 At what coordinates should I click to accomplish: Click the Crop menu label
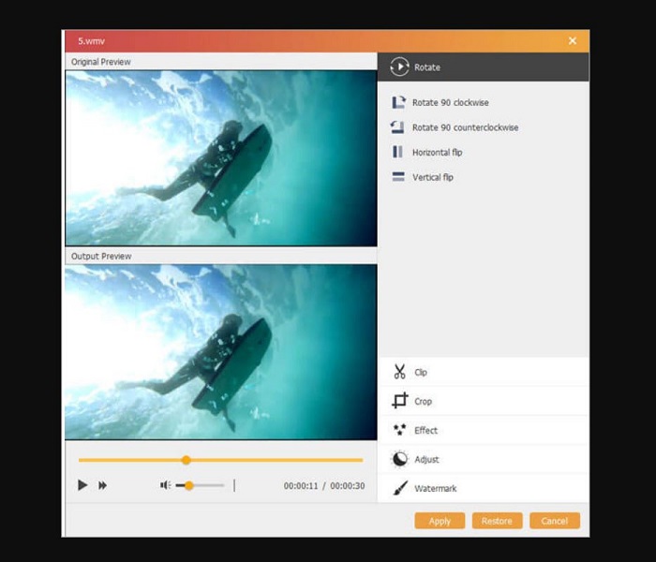coord(423,402)
